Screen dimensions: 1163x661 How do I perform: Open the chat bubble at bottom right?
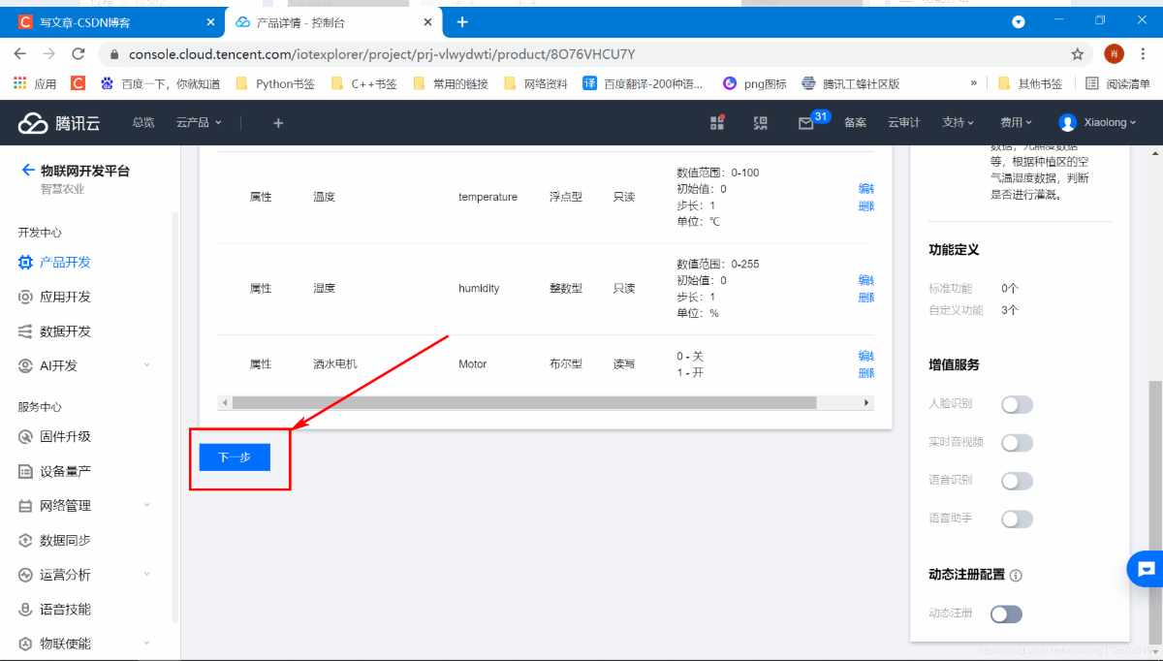(1147, 569)
